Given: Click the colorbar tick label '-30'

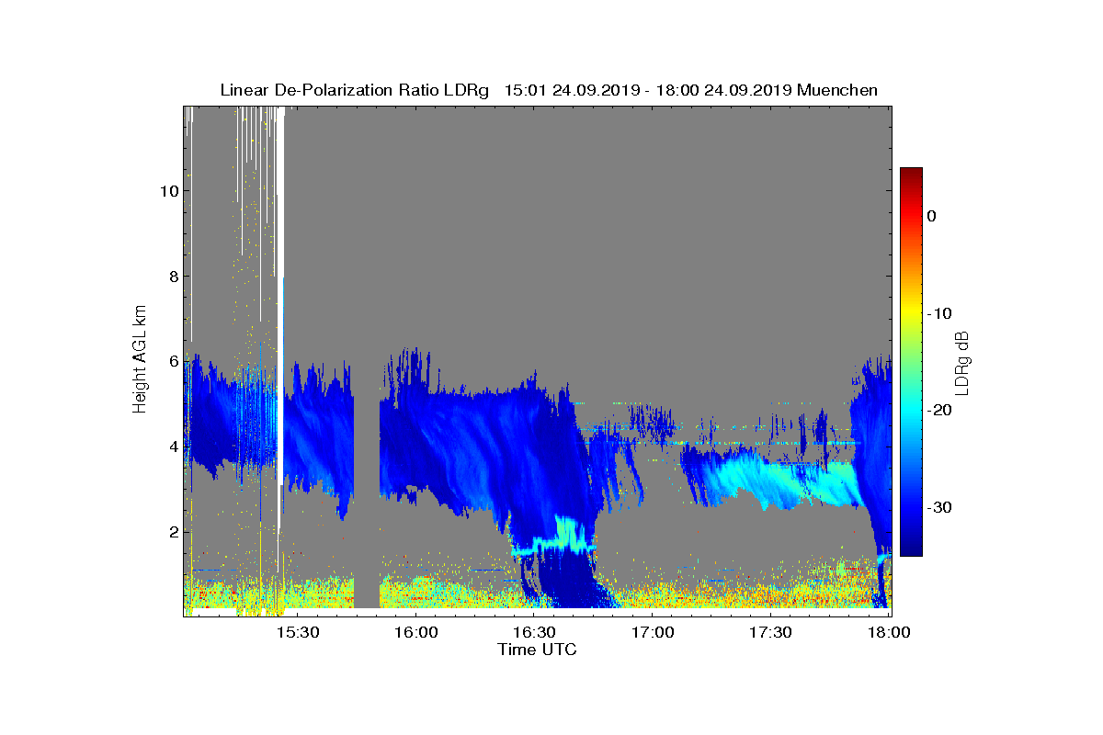Looking at the screenshot, I should coord(938,508).
